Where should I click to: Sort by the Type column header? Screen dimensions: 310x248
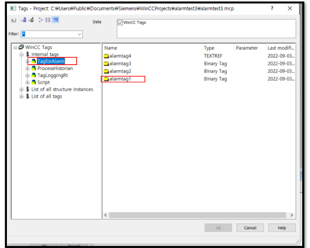tap(218, 48)
